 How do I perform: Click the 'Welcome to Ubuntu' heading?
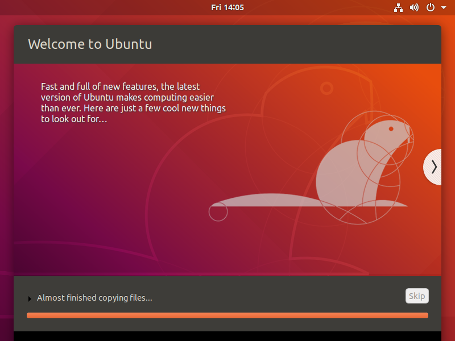click(x=90, y=44)
